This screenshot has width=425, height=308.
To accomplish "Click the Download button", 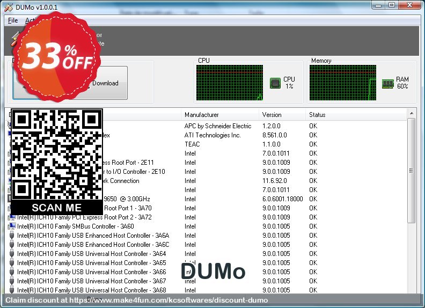I will [105, 83].
